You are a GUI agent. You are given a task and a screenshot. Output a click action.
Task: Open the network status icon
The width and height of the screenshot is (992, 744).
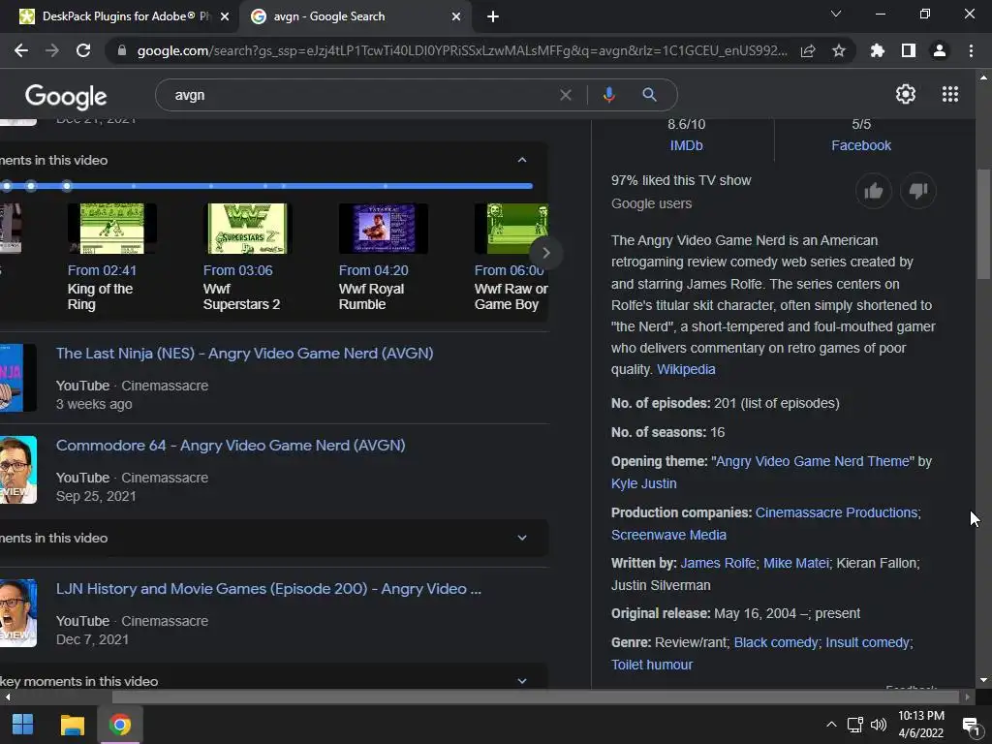(855, 725)
